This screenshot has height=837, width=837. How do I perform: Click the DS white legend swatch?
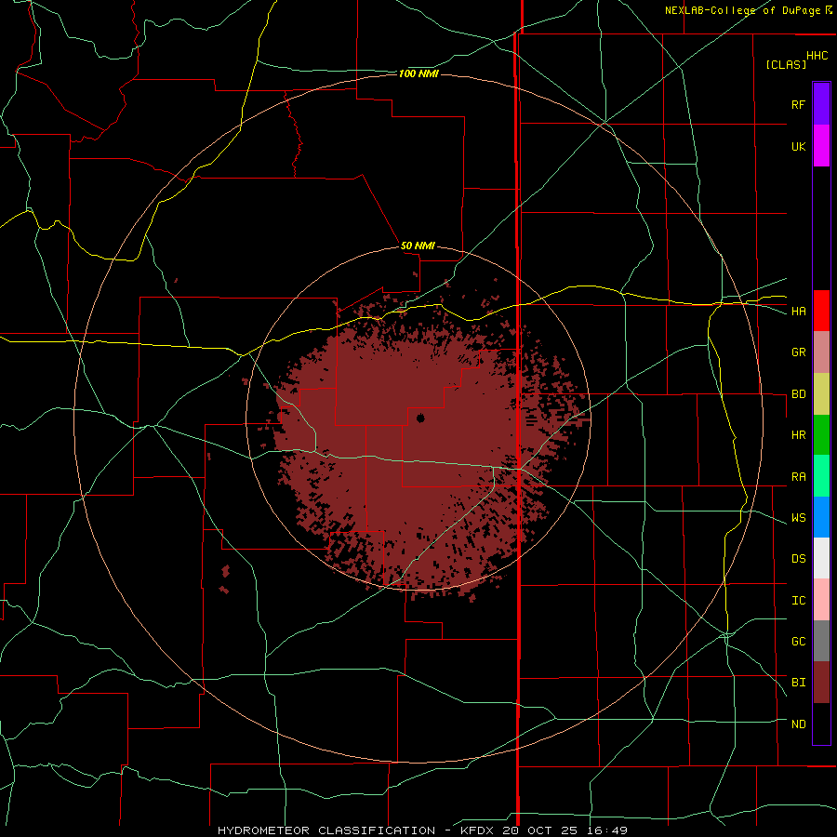click(821, 558)
